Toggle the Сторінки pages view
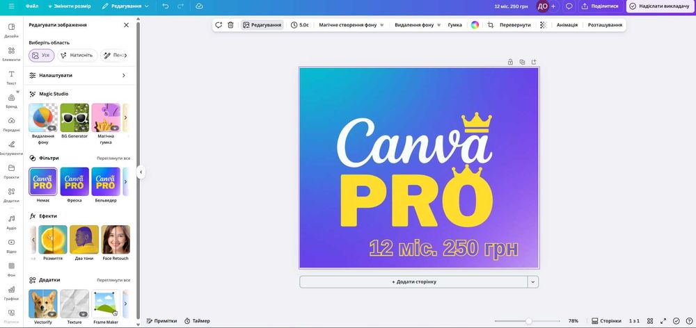This screenshot has width=696, height=328. 606,320
